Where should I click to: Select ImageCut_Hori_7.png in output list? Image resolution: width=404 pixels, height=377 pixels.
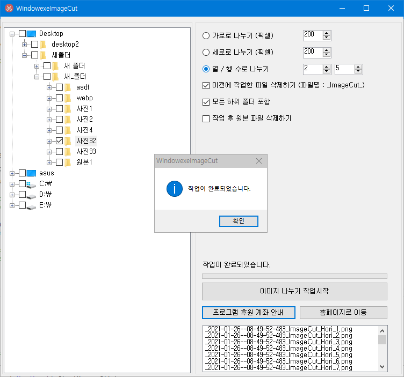point(278,367)
